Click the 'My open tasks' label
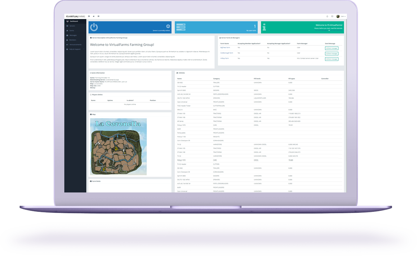The height and width of the screenshot is (256, 417). (251, 31)
